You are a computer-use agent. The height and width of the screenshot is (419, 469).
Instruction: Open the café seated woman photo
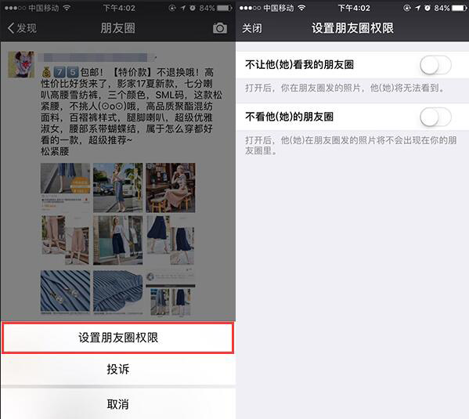point(171,188)
